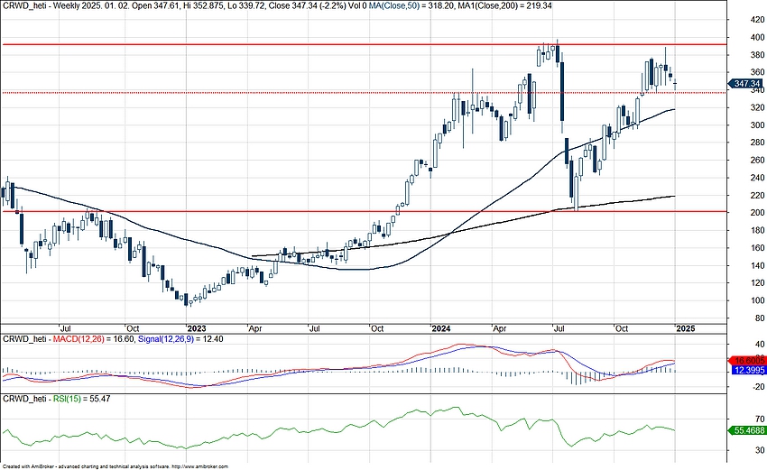
Task: Click the 180 price axis label
Action: coord(757,230)
